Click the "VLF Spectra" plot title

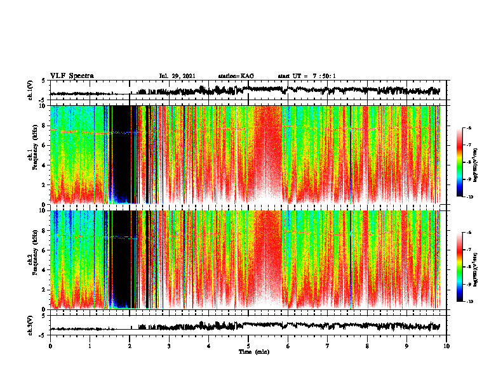(x=72, y=75)
